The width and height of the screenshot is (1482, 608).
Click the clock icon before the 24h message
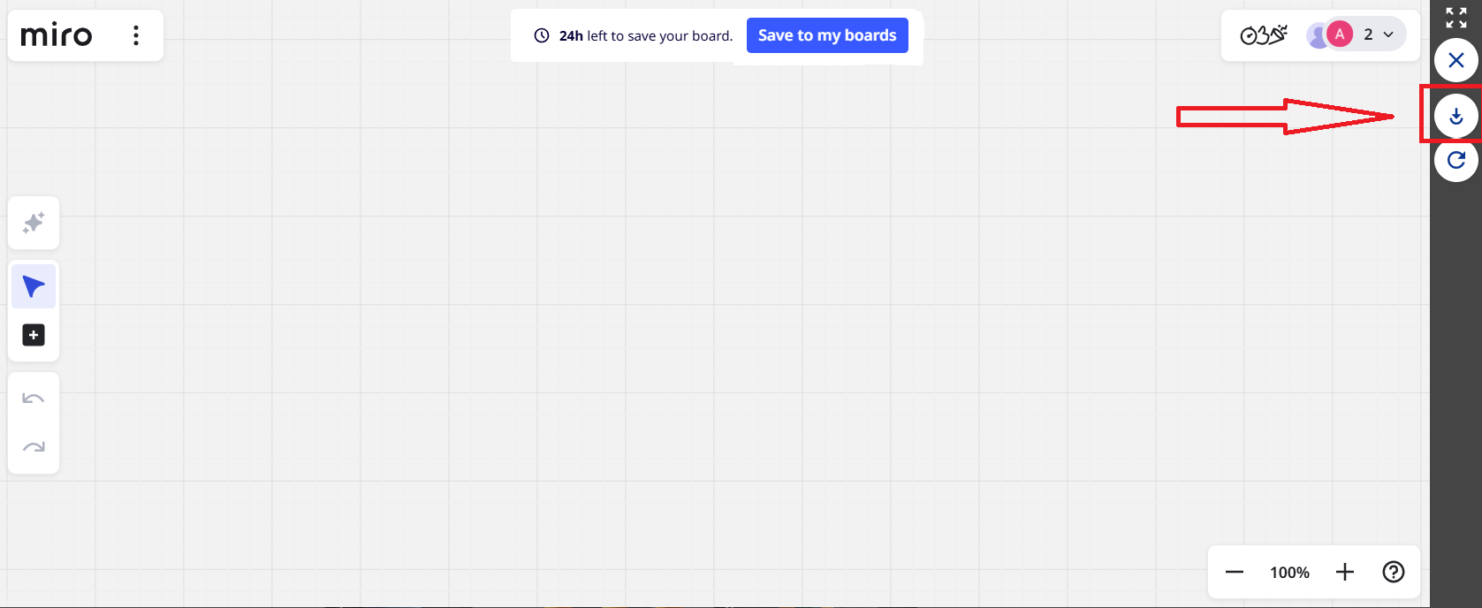(542, 35)
